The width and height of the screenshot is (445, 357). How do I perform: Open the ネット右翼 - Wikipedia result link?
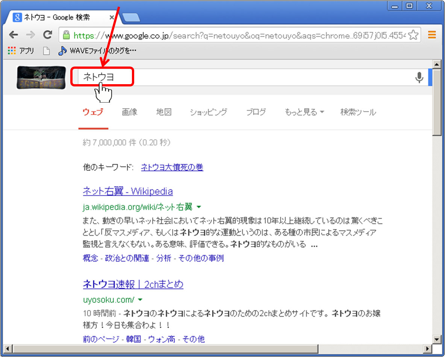click(x=128, y=191)
